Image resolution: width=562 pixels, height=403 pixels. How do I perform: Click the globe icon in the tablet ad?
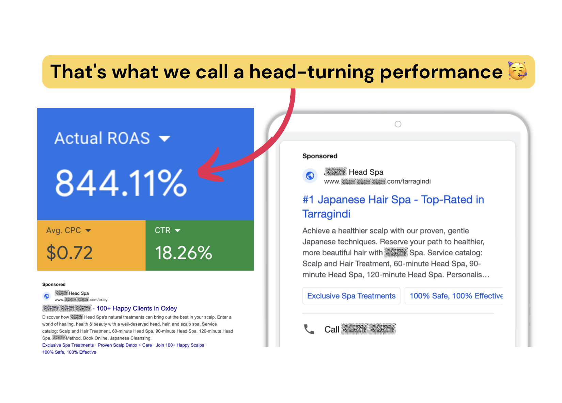pyautogui.click(x=310, y=176)
